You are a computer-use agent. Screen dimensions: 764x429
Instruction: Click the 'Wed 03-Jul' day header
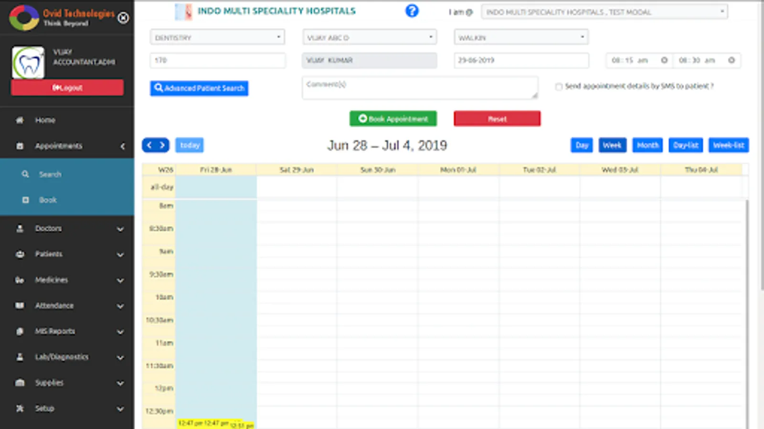(x=620, y=170)
